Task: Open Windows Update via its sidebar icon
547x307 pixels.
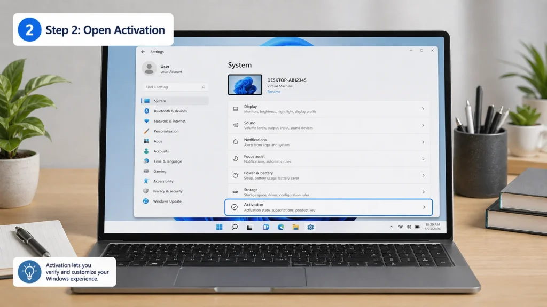Action: tap(146, 201)
